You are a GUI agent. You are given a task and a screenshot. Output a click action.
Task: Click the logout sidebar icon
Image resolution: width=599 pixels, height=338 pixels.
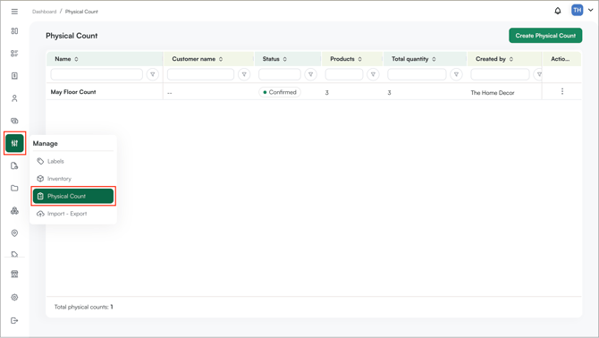(14, 320)
